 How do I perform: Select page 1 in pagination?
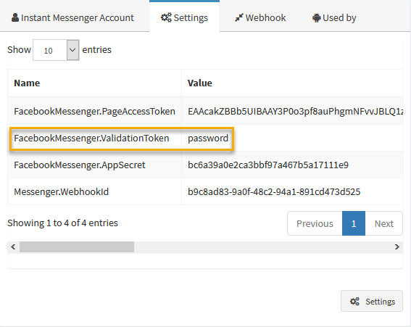coord(354,223)
